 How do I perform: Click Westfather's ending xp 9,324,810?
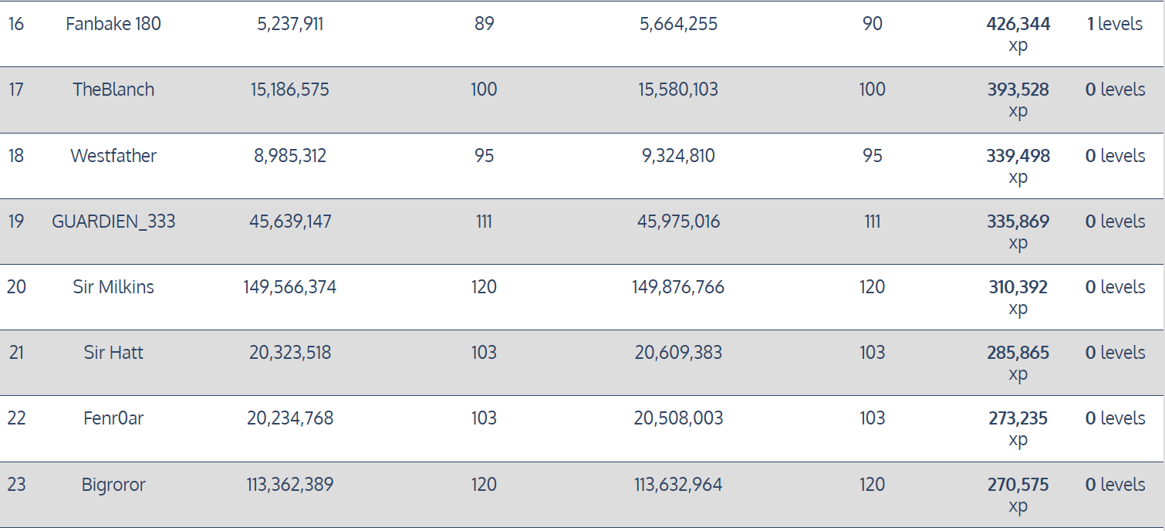tap(678, 156)
